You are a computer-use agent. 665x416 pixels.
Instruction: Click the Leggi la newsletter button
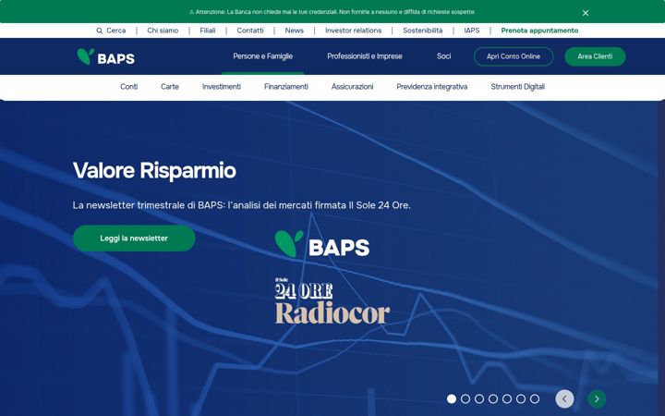tap(134, 239)
